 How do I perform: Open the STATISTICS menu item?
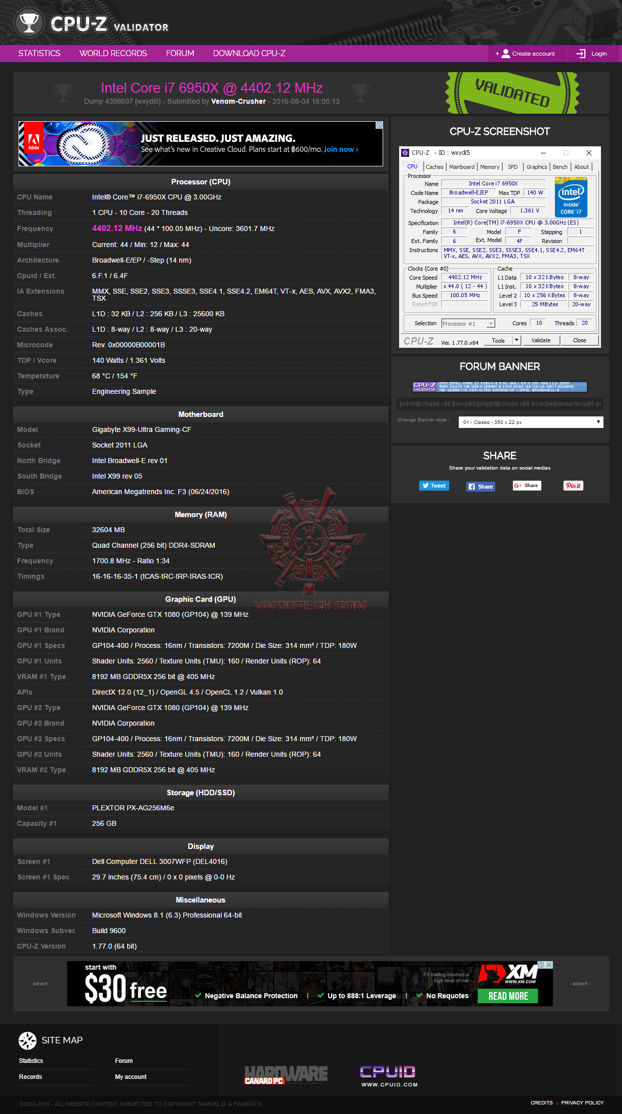[39, 54]
